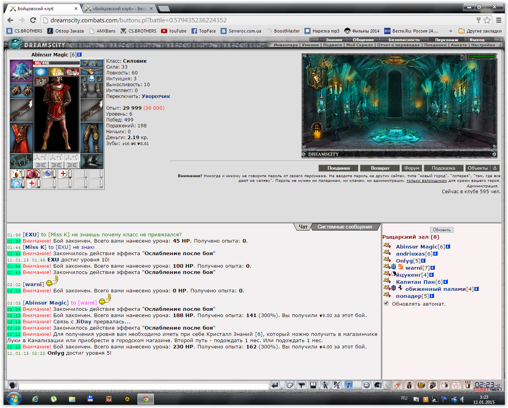Image resolution: width=508 pixels, height=408 pixels.
Task: Open the Общение menu
Action: (363, 40)
